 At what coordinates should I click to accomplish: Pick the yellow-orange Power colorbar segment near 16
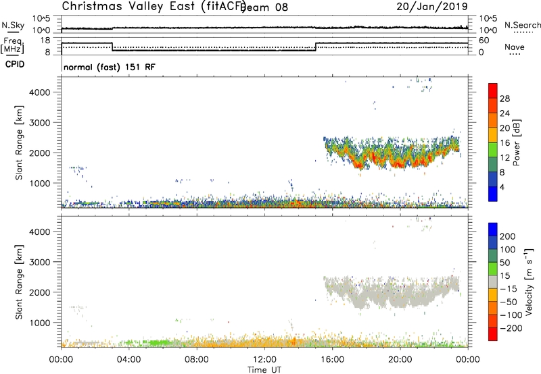(493, 134)
